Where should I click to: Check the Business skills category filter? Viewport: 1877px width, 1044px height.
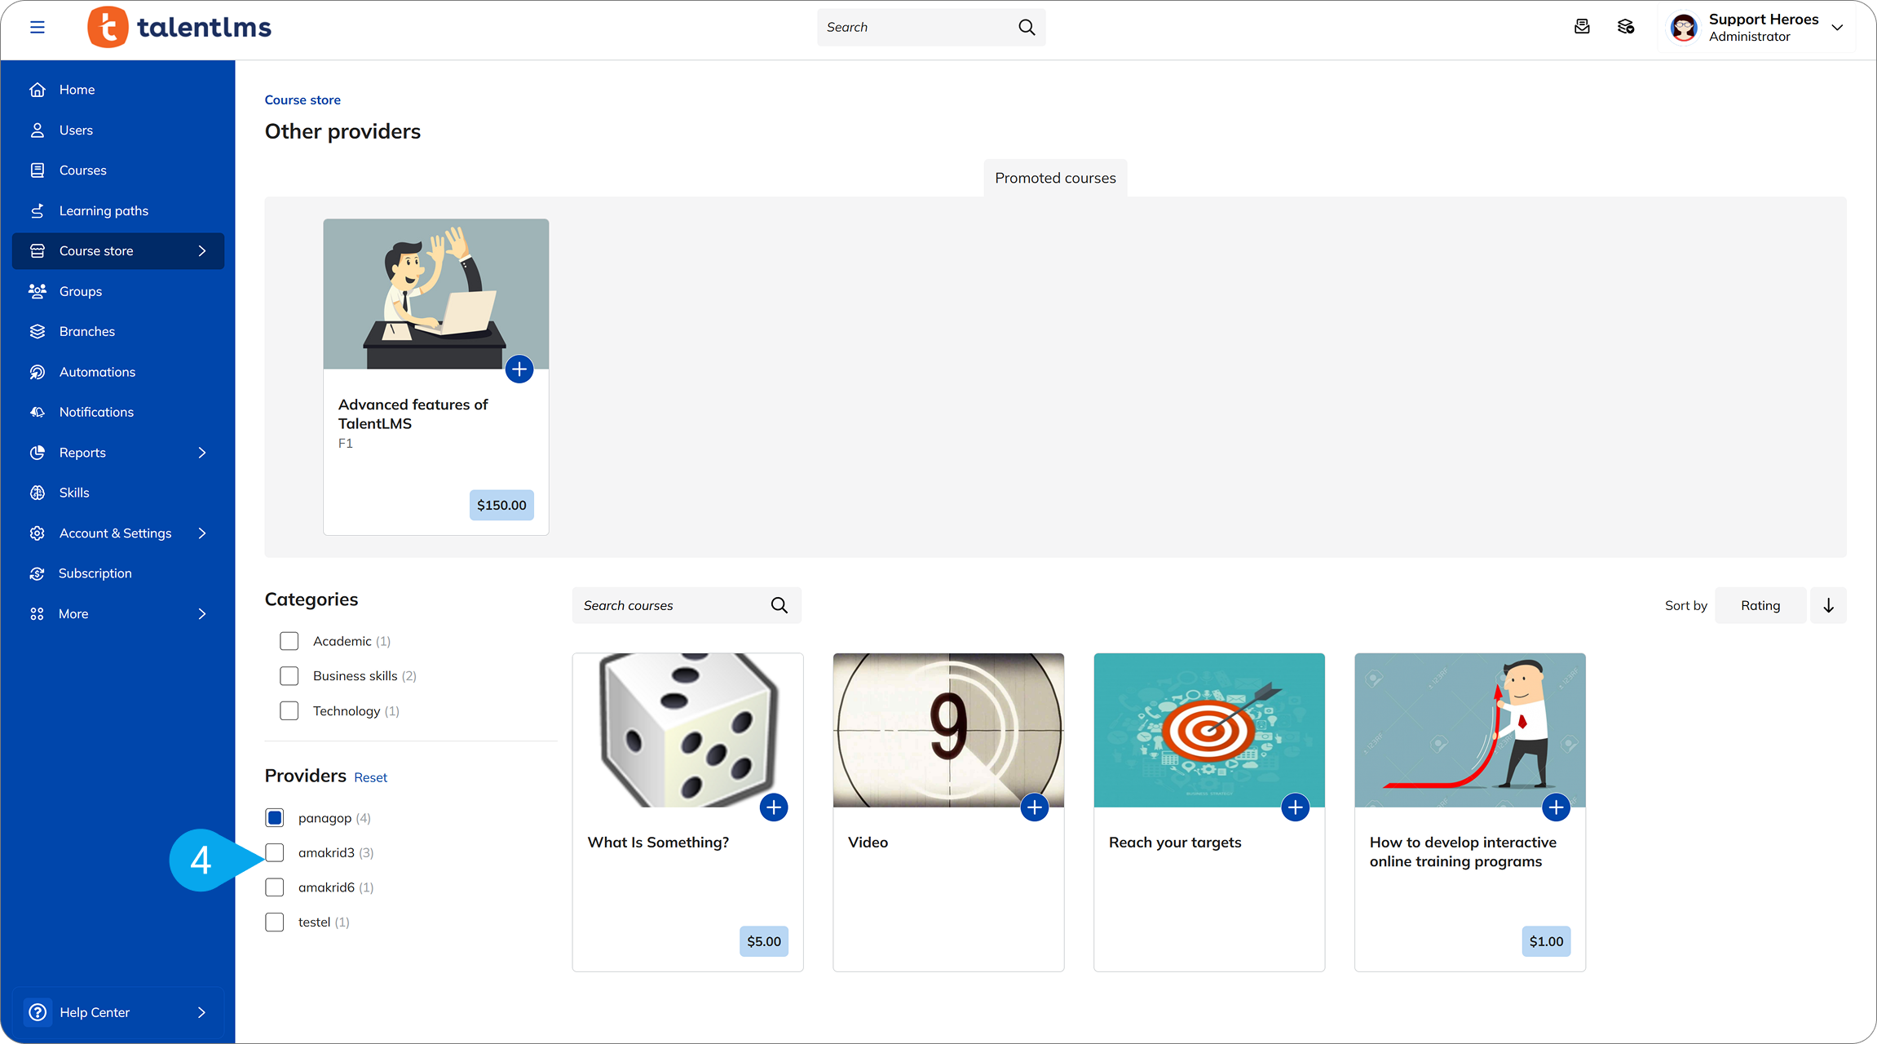coord(289,675)
